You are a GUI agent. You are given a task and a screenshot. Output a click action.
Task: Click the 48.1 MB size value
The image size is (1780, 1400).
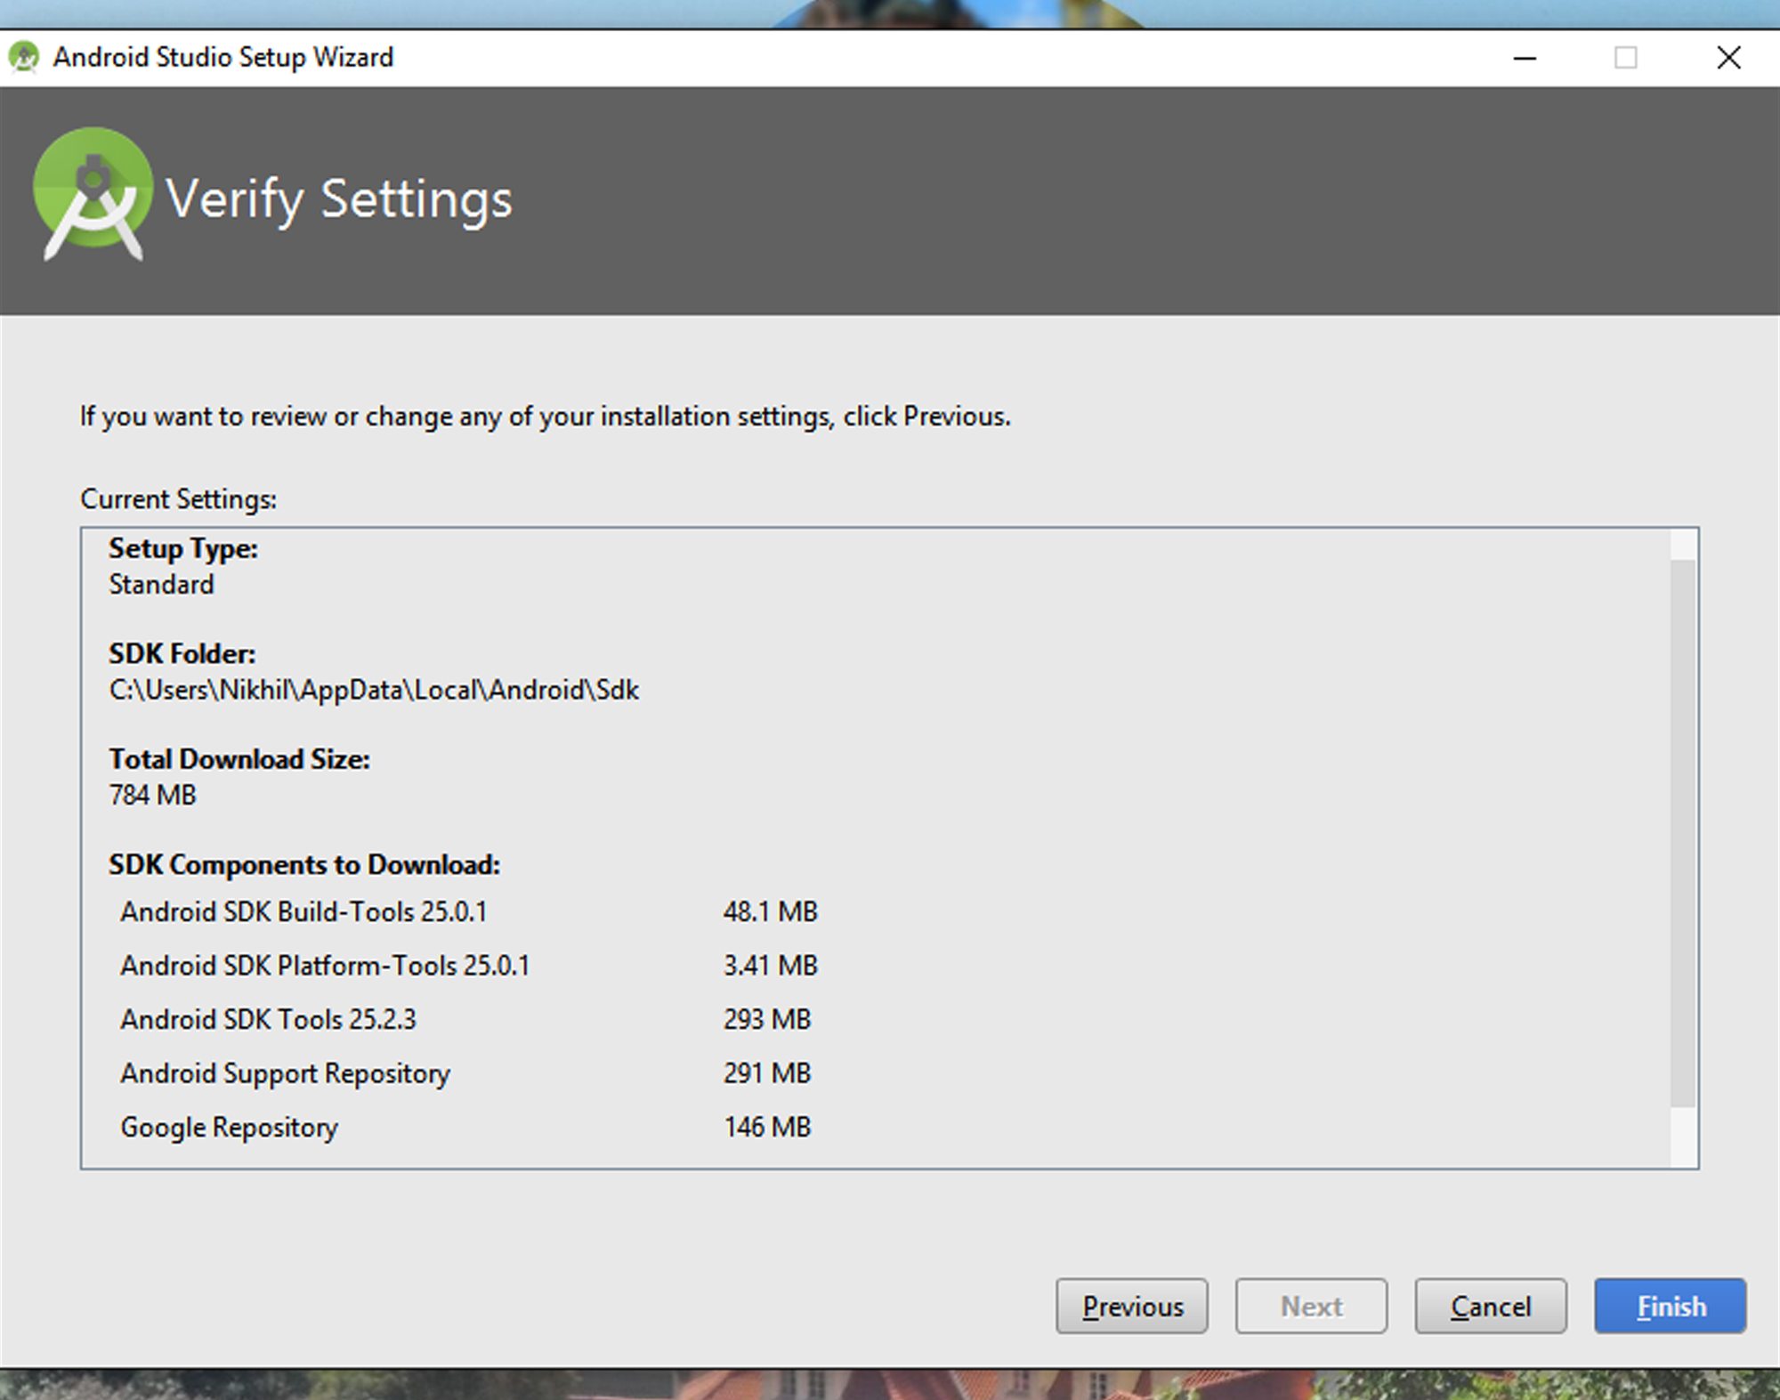771,911
